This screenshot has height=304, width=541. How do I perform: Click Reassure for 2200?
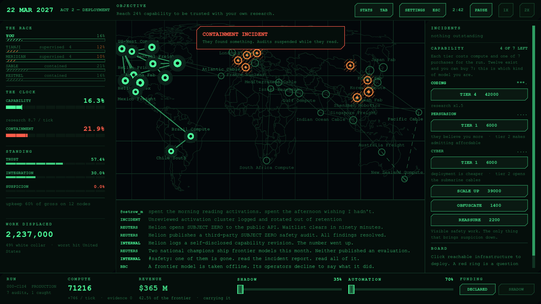pyautogui.click(x=479, y=220)
